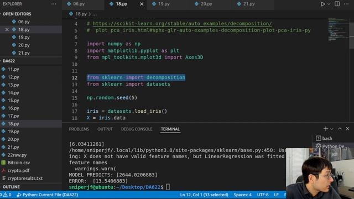Open the Debug Console tab
This screenshot has width=354, height=199.
click(x=137, y=129)
